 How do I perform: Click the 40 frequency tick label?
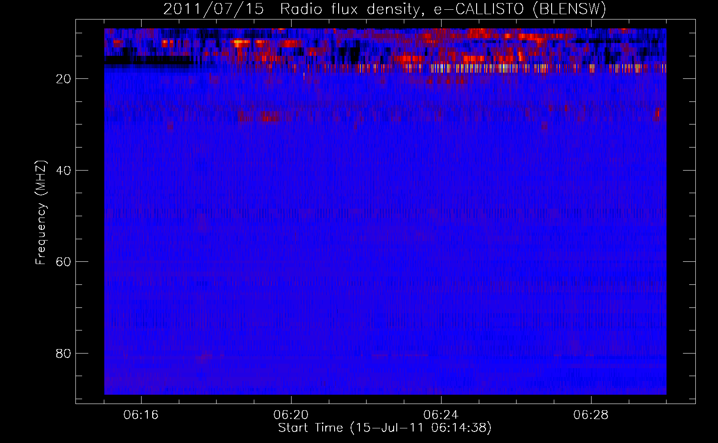(x=64, y=171)
